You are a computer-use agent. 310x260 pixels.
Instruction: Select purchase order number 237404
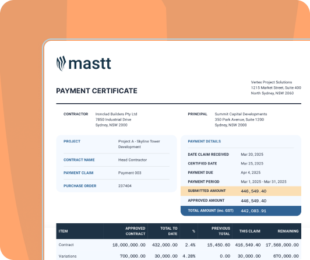pyautogui.click(x=125, y=185)
